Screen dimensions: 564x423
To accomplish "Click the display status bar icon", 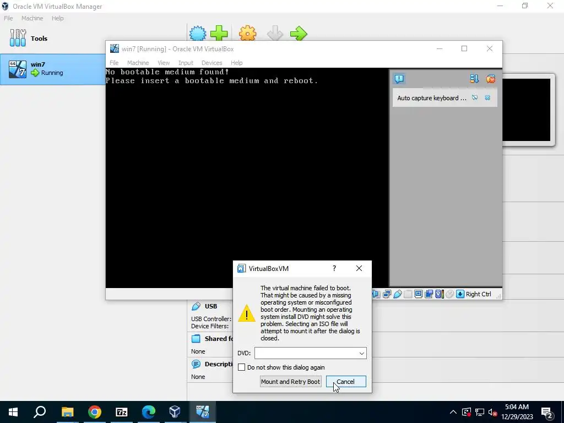I will [419, 294].
